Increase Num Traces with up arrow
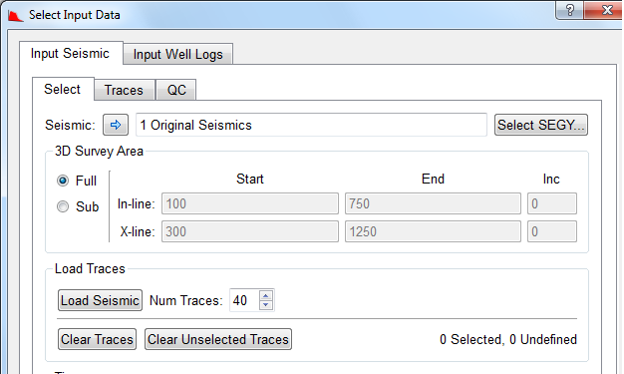The image size is (624, 374). pyautogui.click(x=266, y=295)
